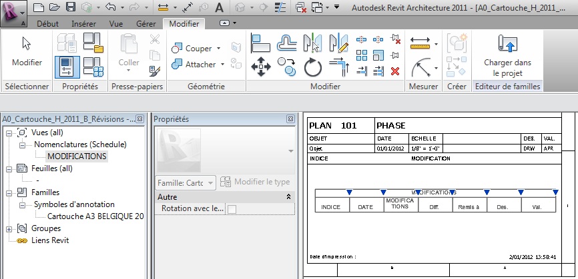Expand the Groupes tree node
Screen dimensions: 578x279
pyautogui.click(x=9, y=229)
